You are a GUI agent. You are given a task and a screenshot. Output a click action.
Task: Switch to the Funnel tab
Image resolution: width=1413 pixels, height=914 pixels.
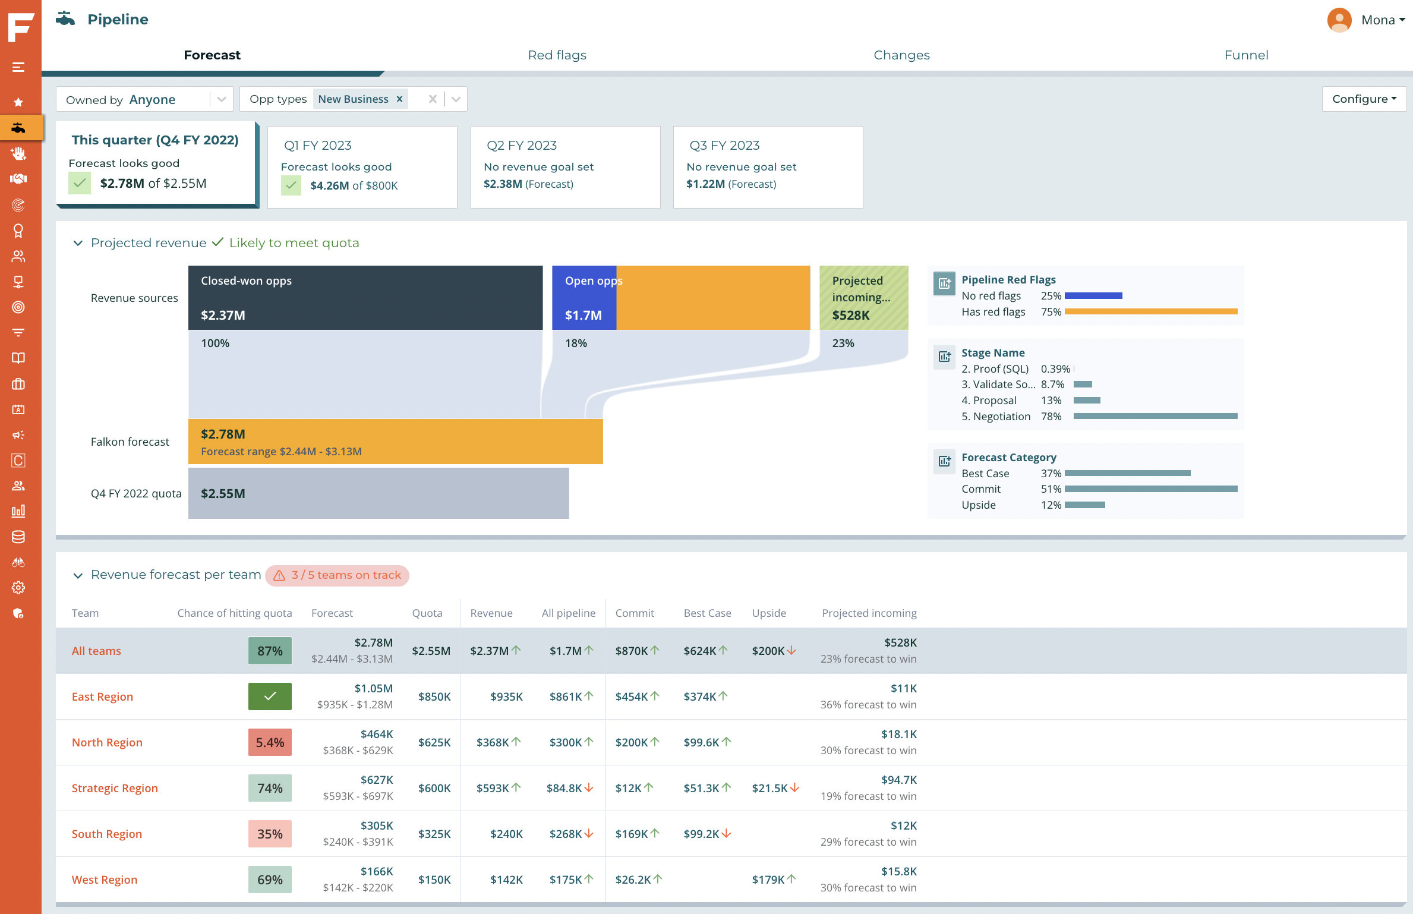click(x=1246, y=55)
